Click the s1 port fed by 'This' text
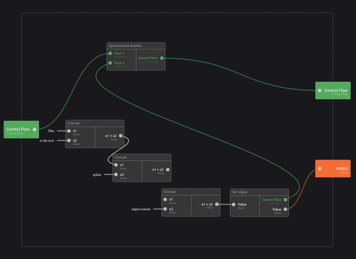This screenshot has height=259, width=356. pyautogui.click(x=69, y=131)
